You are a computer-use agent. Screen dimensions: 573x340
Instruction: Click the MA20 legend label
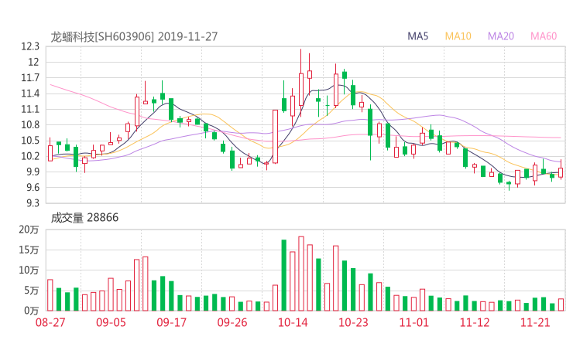[x=501, y=36]
